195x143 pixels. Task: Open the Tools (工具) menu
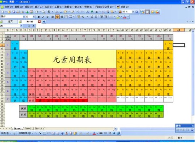[58, 7]
